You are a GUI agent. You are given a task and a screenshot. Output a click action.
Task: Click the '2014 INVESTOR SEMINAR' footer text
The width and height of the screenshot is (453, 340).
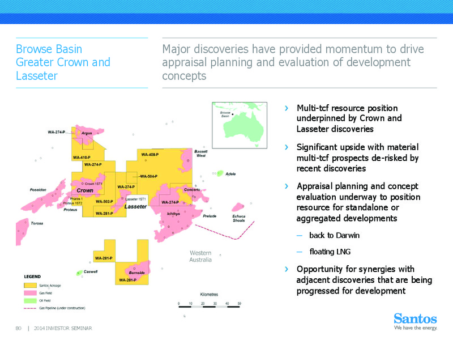63,329
